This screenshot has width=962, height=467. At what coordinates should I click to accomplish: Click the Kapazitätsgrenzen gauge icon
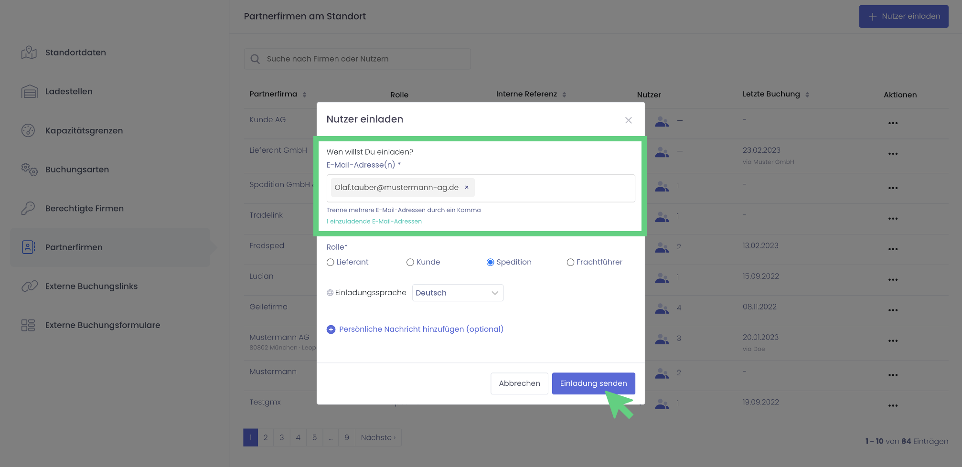coord(29,130)
